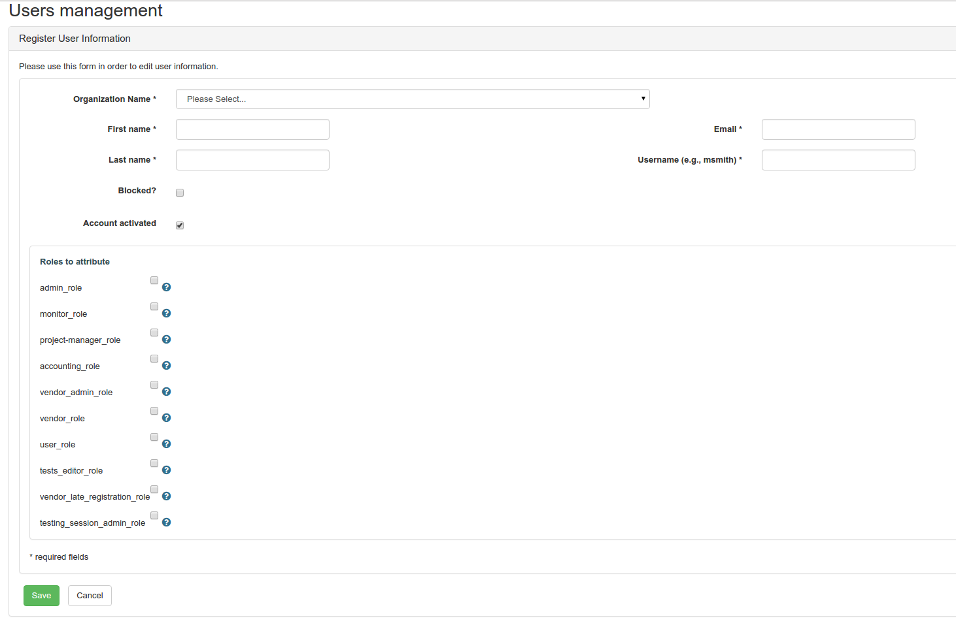956x629 pixels.
Task: Click the Cancel button
Action: pyautogui.click(x=90, y=596)
